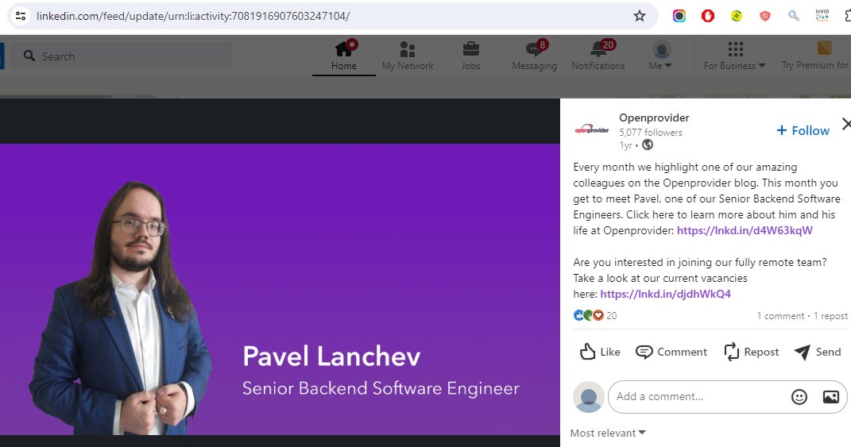Follow the Openprovider page
The width and height of the screenshot is (851, 447).
point(803,130)
